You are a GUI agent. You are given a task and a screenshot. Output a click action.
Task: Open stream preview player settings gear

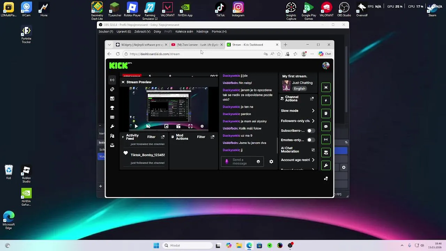click(x=202, y=126)
